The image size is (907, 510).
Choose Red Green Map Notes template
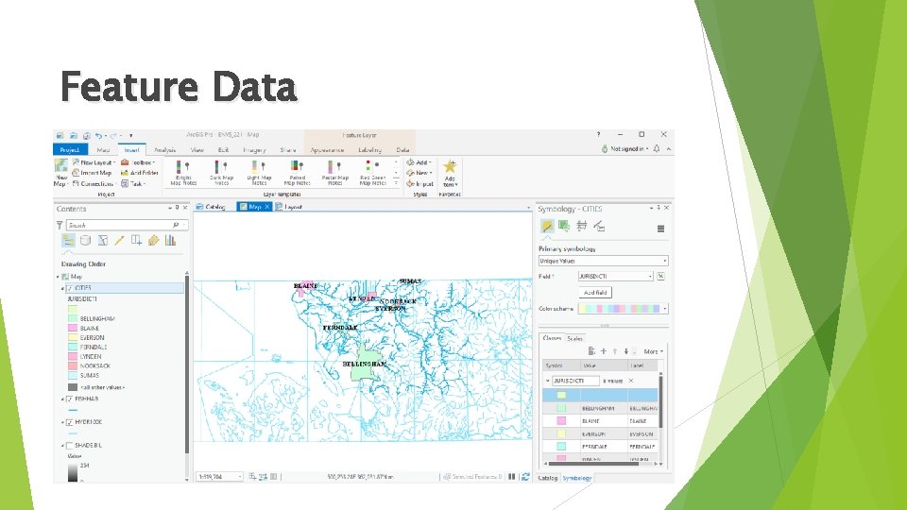(x=373, y=173)
